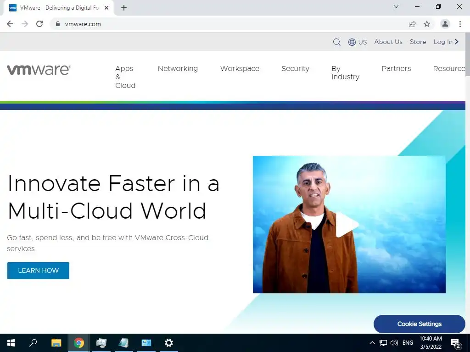
Task: Open the US region globe selector
Action: pos(358,42)
